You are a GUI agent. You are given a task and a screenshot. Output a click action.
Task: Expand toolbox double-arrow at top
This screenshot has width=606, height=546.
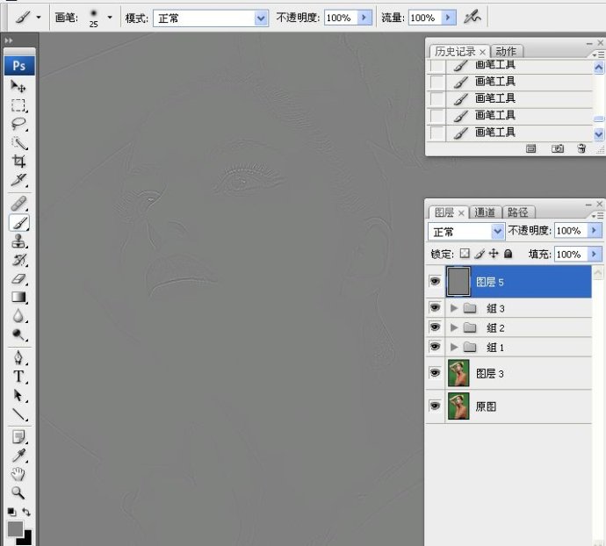9,40
